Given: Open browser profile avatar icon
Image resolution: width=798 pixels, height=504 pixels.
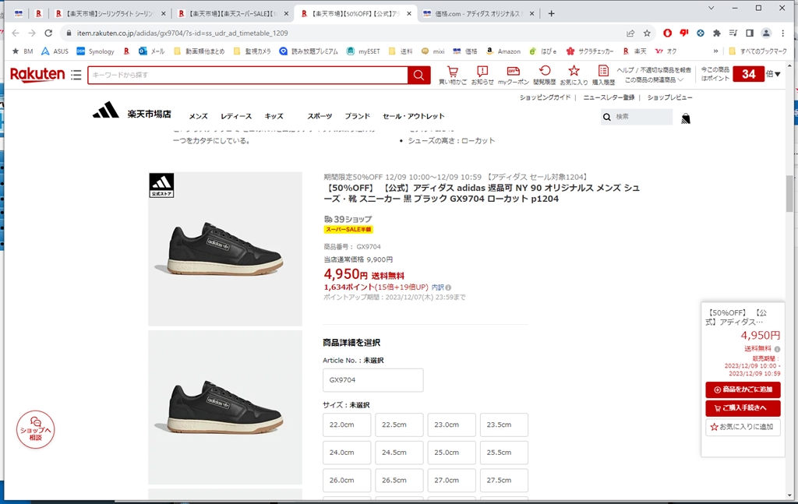Looking at the screenshot, I should pyautogui.click(x=766, y=33).
